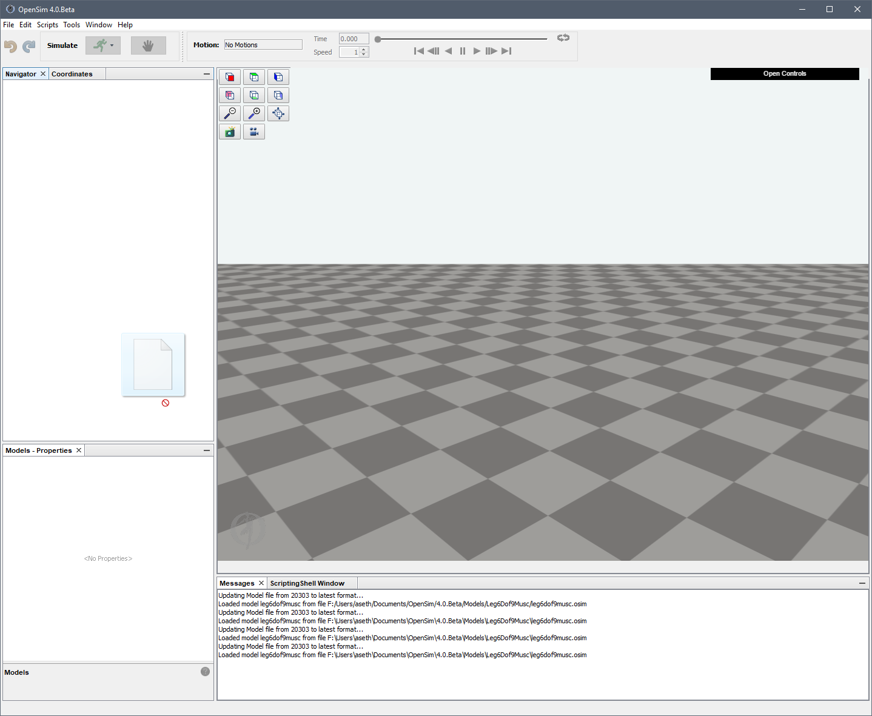The width and height of the screenshot is (872, 716).
Task: Toggle simulation looping with the repeat icon
Action: pyautogui.click(x=563, y=38)
